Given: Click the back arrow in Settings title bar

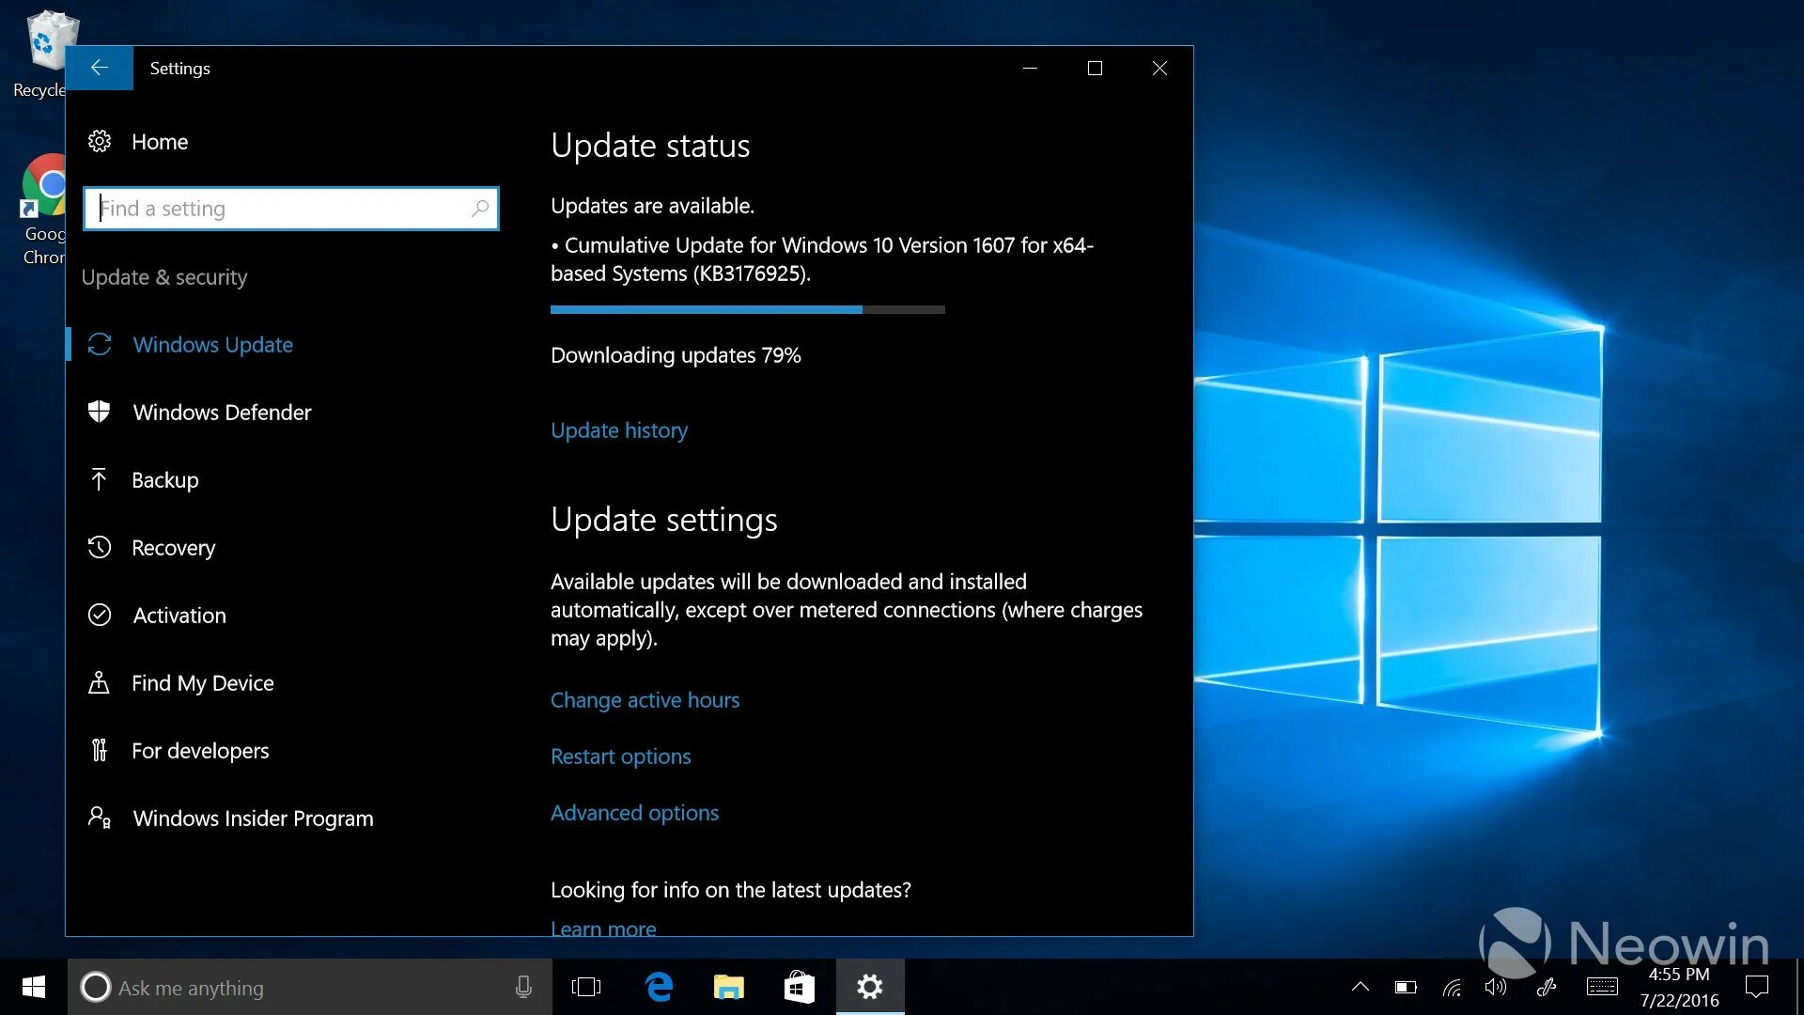Looking at the screenshot, I should pyautogui.click(x=99, y=68).
